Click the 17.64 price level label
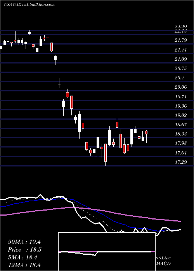The width and height of the screenshot is (194, 271). 181,153
